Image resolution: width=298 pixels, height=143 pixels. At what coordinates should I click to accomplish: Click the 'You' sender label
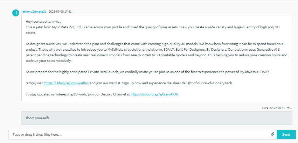290,108
